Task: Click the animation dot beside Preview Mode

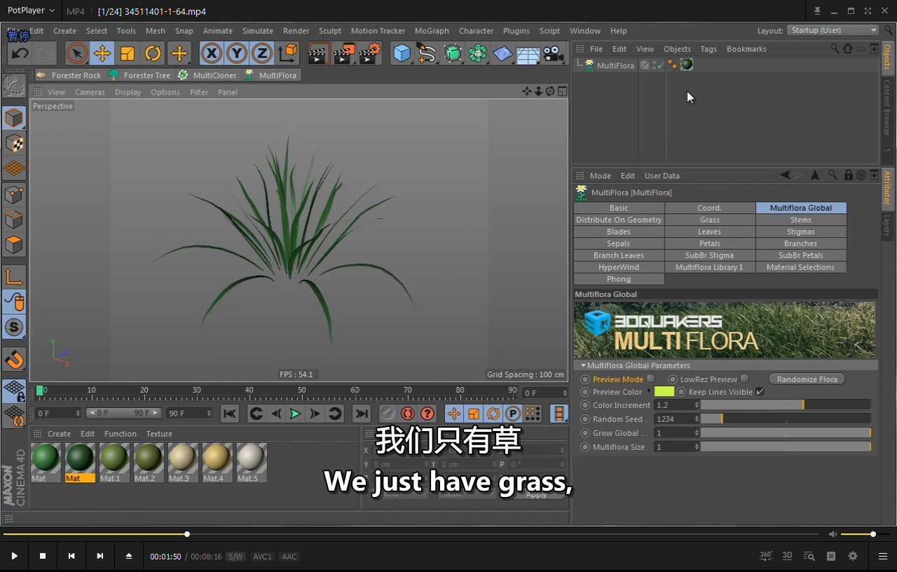Action: tap(585, 379)
